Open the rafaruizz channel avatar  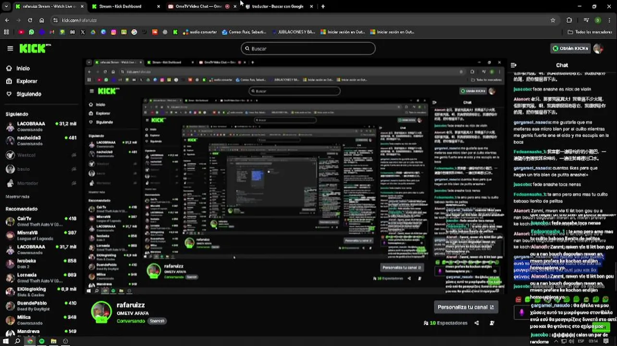click(x=101, y=312)
